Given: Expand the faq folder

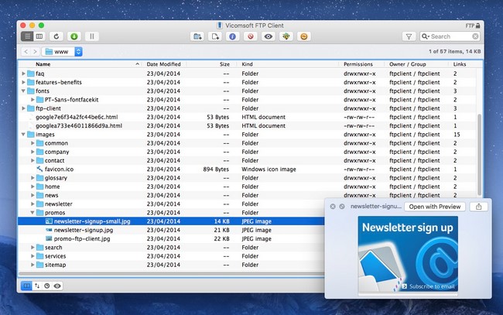Looking at the screenshot, I should click(23, 74).
